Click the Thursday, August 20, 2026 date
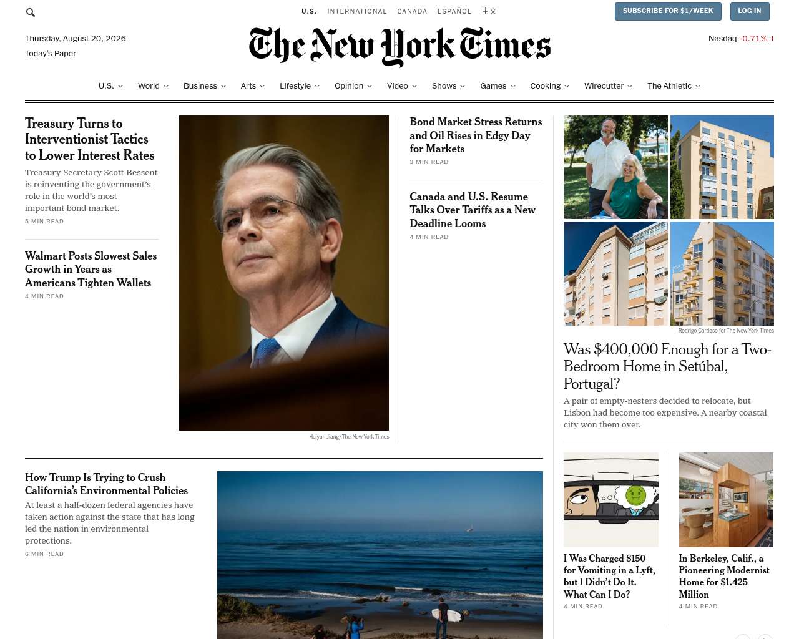The height and width of the screenshot is (639, 799). [76, 39]
